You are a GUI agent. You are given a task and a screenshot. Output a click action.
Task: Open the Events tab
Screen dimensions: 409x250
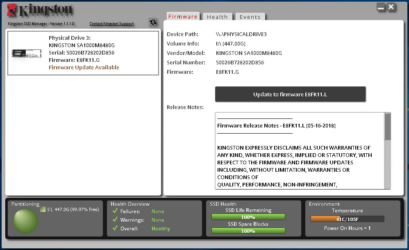(x=250, y=17)
